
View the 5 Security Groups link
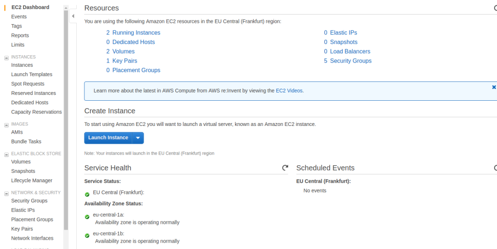click(x=348, y=61)
